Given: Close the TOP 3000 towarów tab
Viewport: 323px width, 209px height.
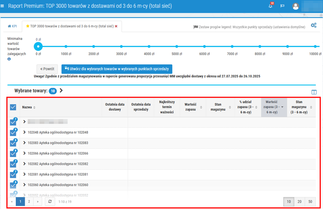Looking at the screenshot, I should tap(116, 26).
